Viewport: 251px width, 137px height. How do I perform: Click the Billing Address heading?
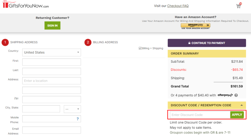[105, 42]
